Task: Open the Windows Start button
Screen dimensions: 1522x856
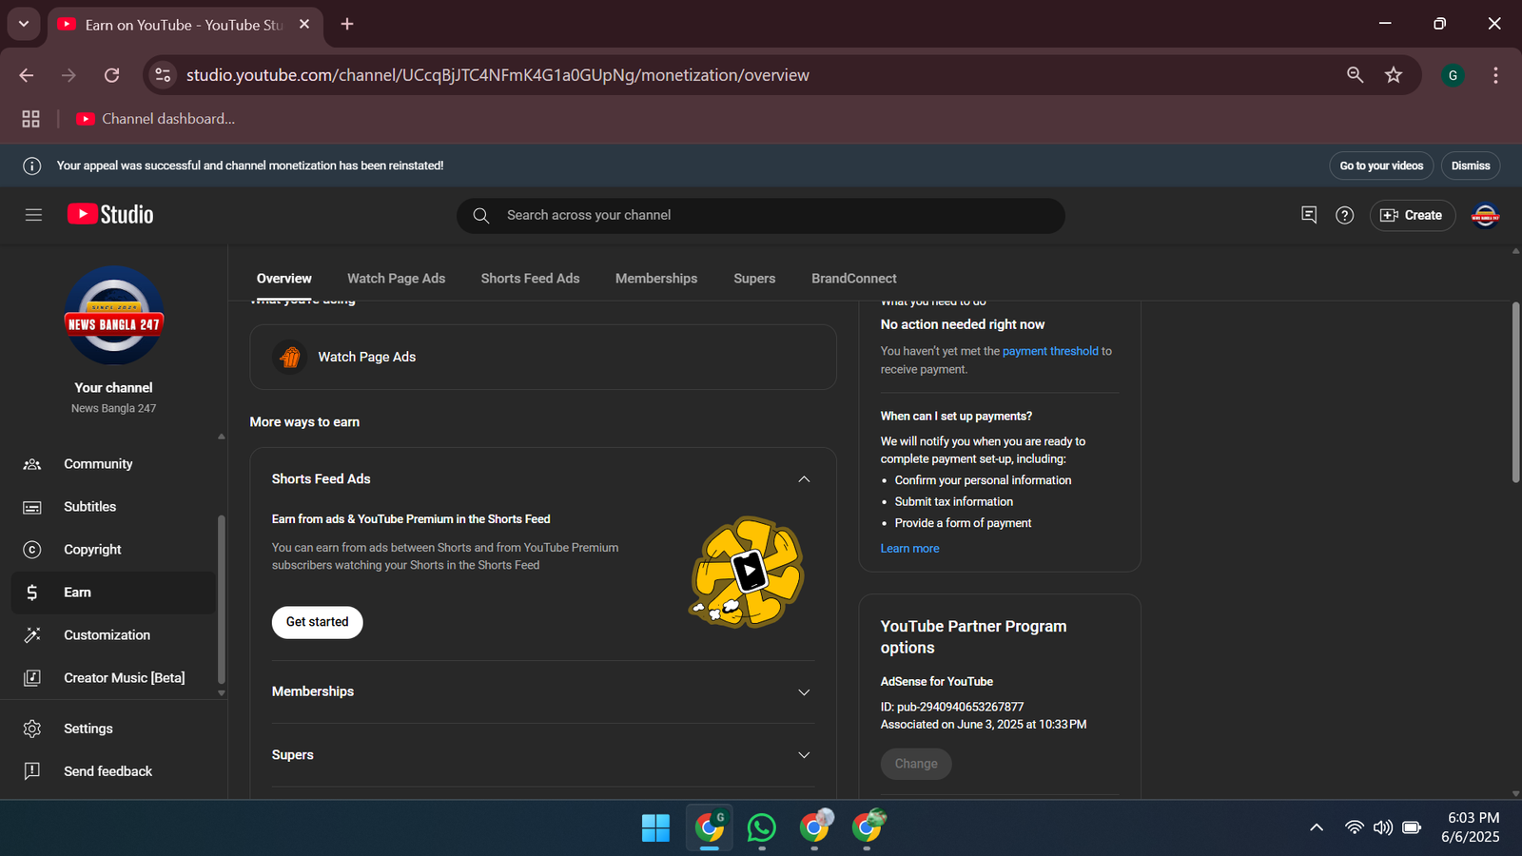Action: (x=655, y=827)
